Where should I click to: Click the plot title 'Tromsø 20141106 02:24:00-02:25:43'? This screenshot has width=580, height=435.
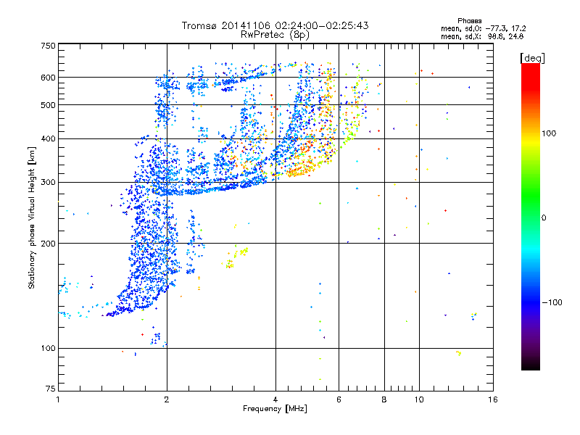click(275, 25)
